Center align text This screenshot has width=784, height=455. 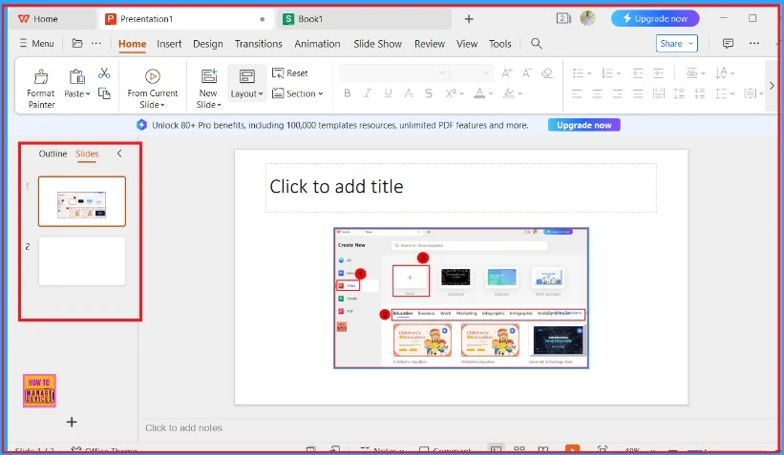[x=597, y=93]
